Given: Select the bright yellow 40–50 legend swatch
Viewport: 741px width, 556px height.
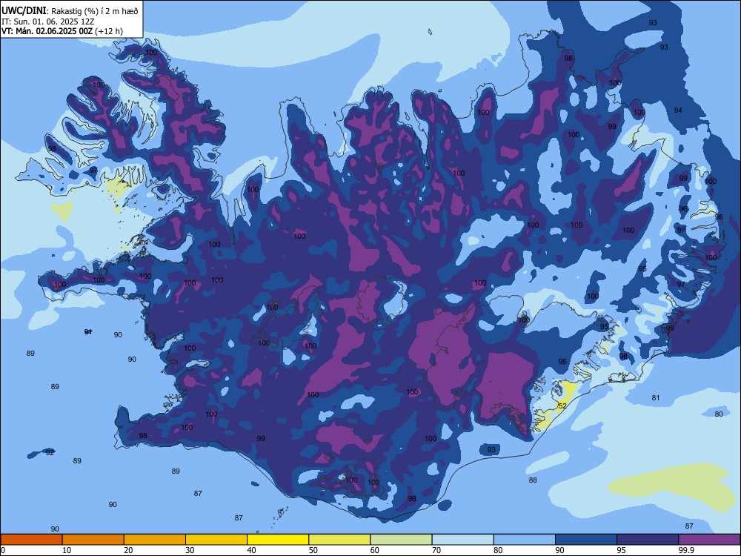Looking at the screenshot, I should (278, 540).
